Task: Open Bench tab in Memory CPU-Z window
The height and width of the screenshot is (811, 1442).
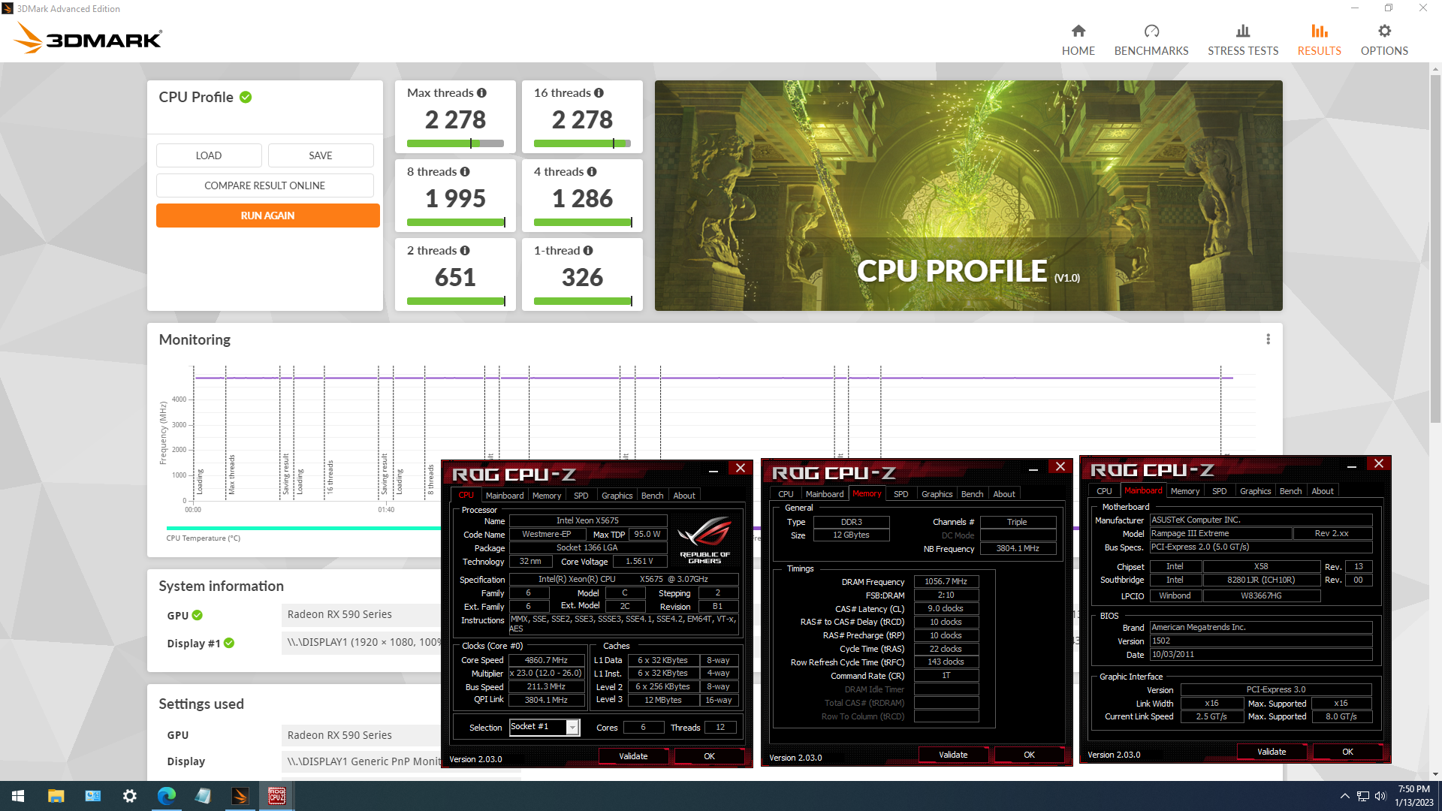Action: [972, 494]
